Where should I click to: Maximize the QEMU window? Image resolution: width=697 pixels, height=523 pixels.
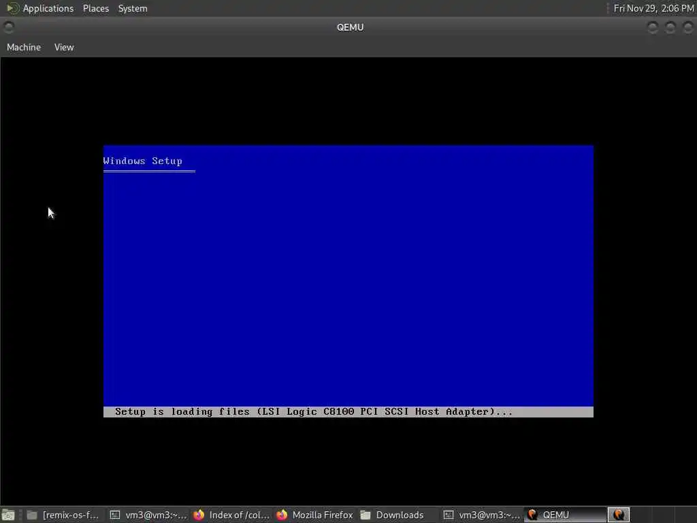670,27
